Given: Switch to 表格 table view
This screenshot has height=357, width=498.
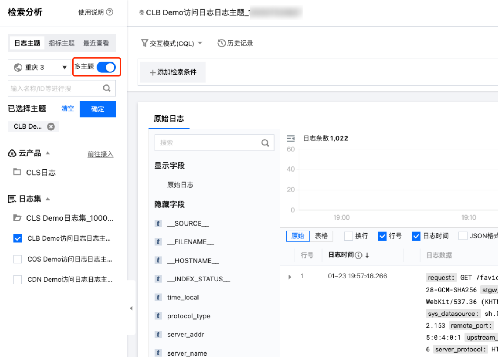Looking at the screenshot, I should tap(321, 236).
